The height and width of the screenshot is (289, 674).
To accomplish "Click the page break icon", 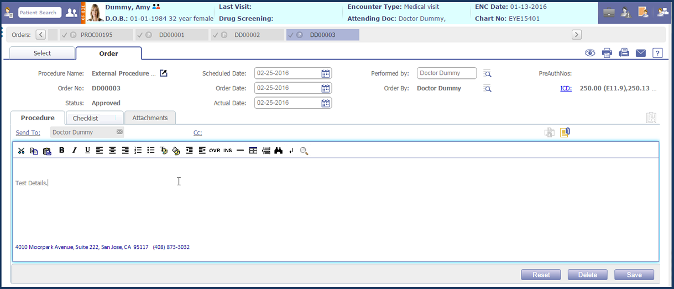I will (266, 151).
